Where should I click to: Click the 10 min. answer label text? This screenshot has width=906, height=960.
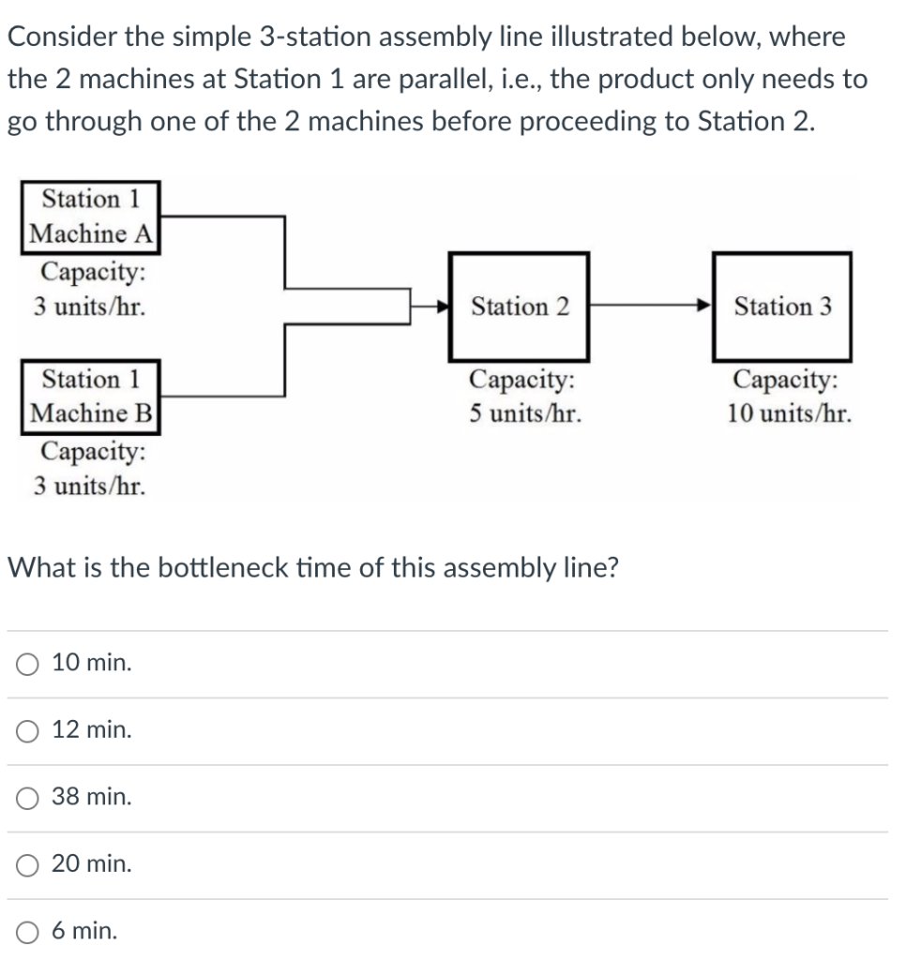coord(90,663)
